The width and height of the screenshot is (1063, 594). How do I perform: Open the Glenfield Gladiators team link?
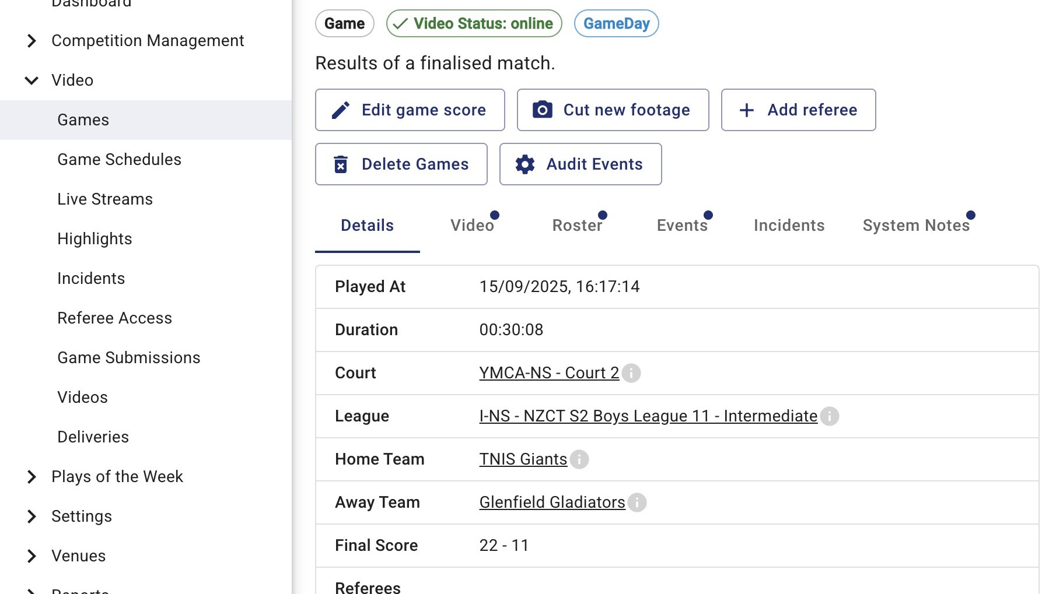click(x=552, y=502)
